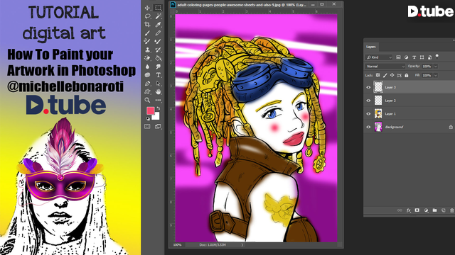Create a new adjustment layer
The height and width of the screenshot is (255, 455).
click(x=426, y=210)
